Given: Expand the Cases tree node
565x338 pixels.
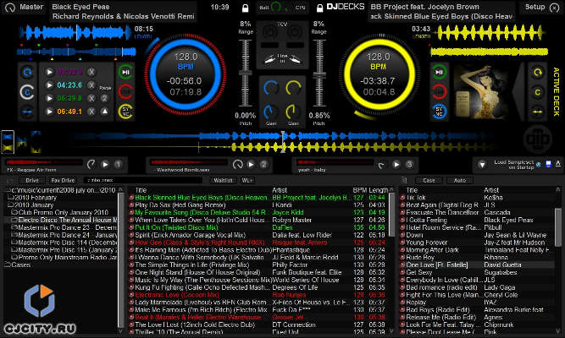Looking at the screenshot, I should pyautogui.click(x=21, y=264).
